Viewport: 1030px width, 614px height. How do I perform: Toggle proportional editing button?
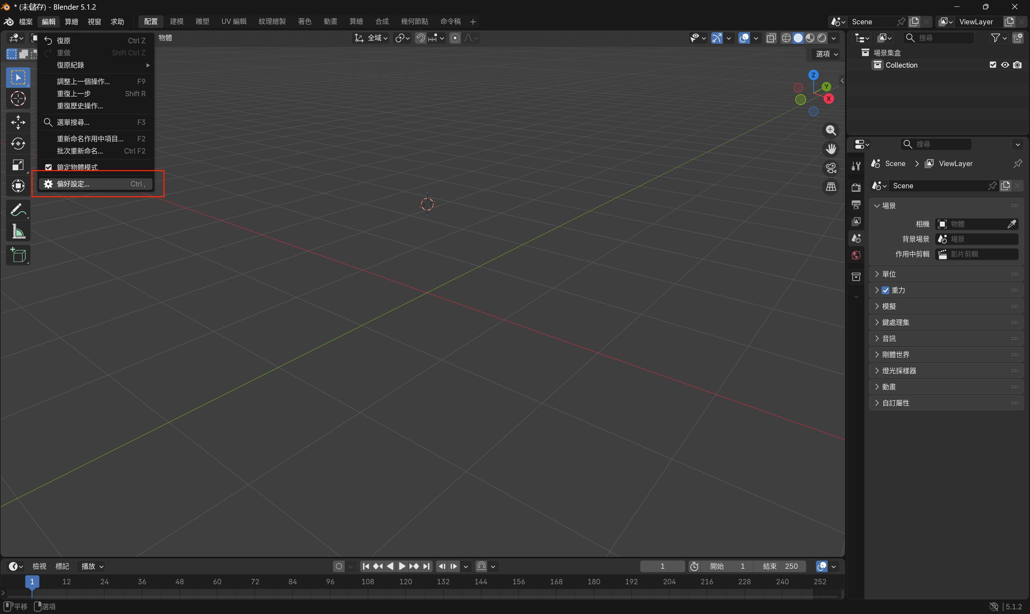[x=455, y=38]
